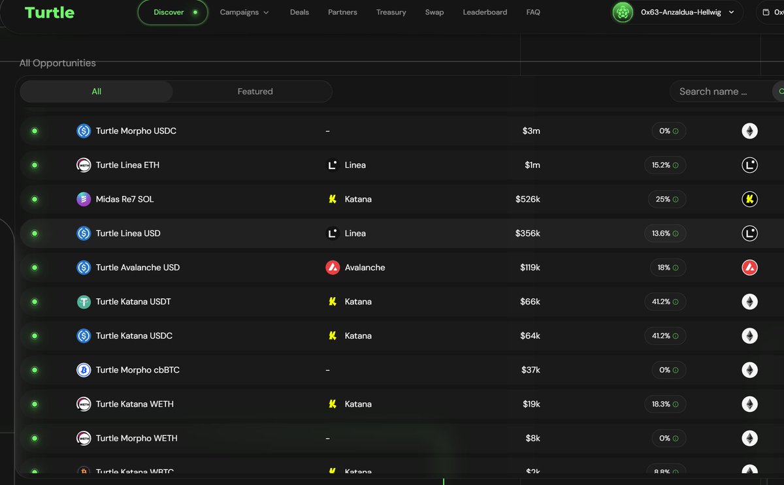Click the Search name input field
This screenshot has height=485, width=784.
tap(719, 91)
